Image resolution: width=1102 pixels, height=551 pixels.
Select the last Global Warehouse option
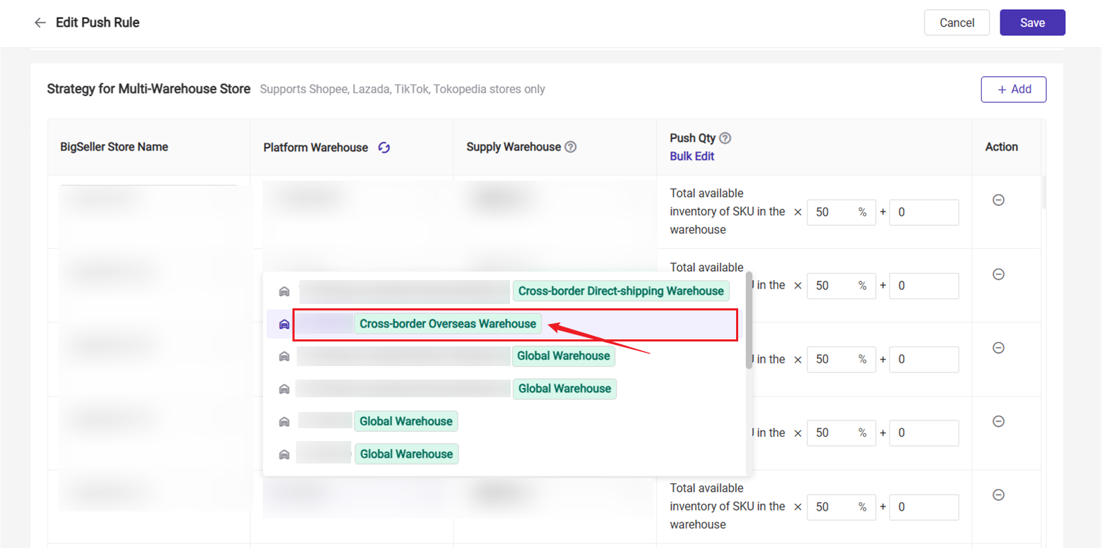[406, 454]
